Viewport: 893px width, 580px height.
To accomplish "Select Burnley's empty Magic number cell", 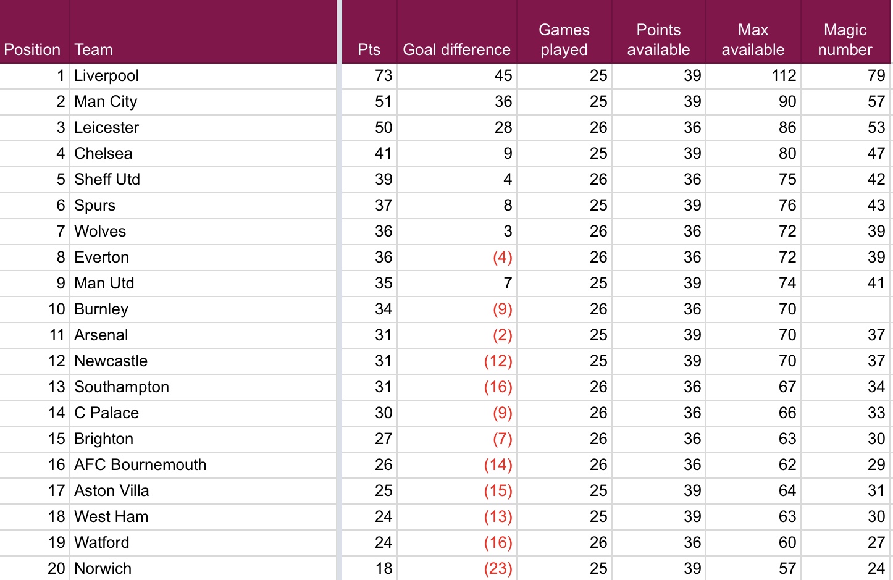I will point(845,309).
